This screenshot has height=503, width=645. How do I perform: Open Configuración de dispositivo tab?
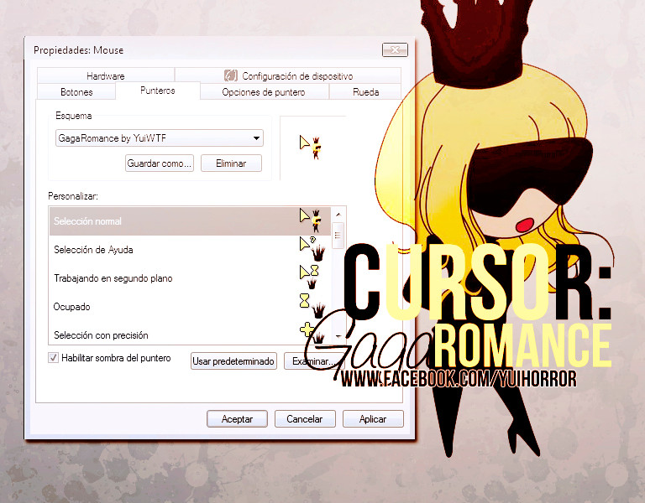(288, 75)
